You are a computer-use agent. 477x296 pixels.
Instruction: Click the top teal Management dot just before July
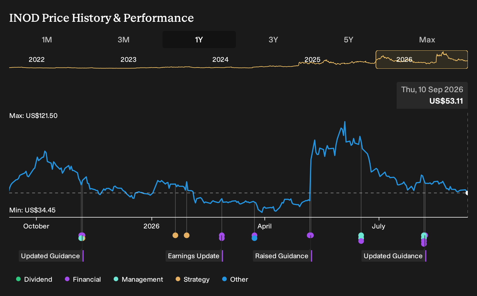coord(361,235)
